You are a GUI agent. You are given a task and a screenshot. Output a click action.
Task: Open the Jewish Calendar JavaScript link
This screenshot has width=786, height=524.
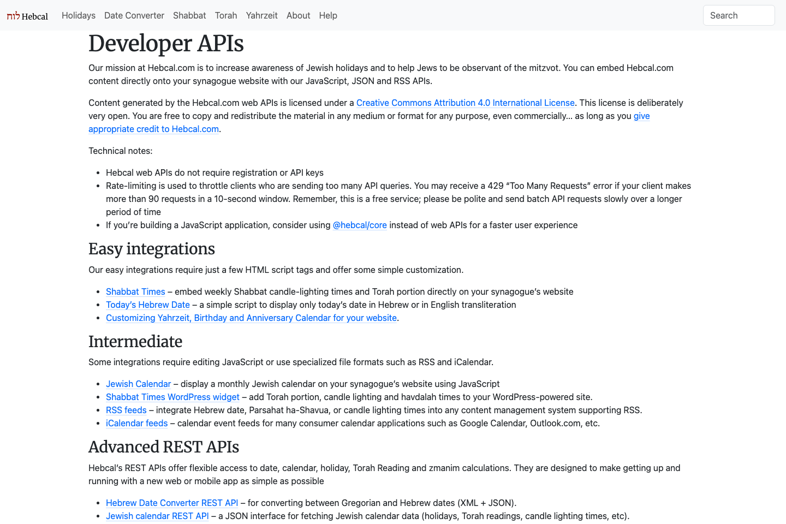(138, 384)
